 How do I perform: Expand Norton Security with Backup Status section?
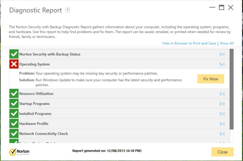[222, 54]
